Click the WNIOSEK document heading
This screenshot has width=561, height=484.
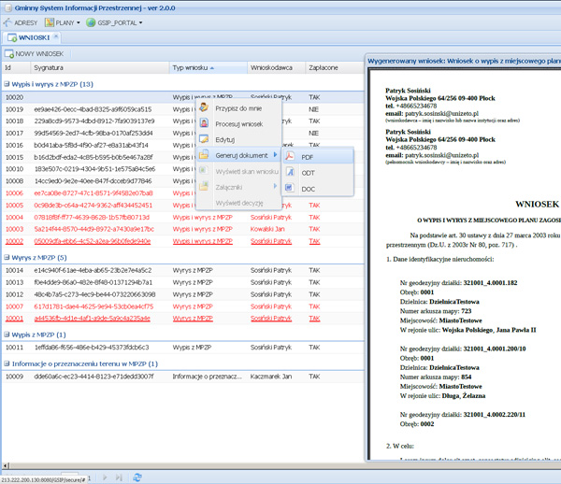[537, 204]
